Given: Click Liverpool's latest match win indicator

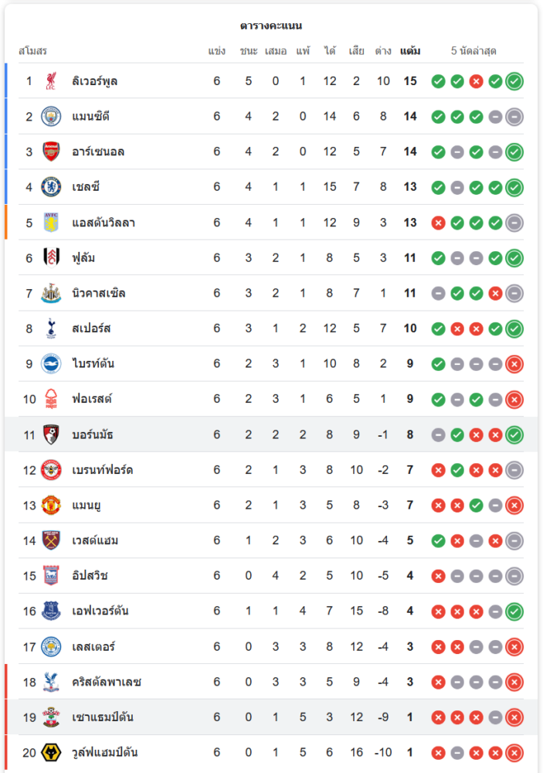Looking at the screenshot, I should tap(514, 81).
